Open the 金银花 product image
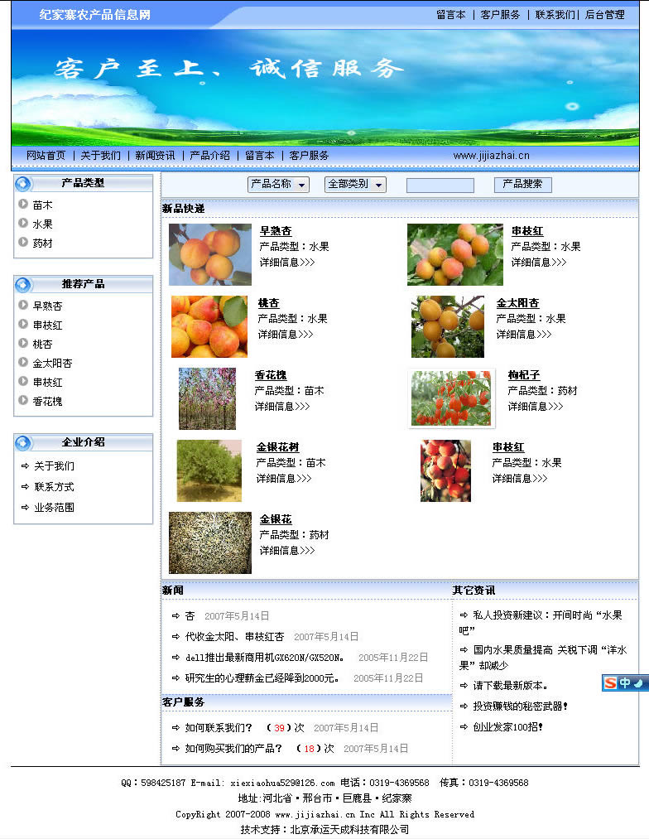 pyautogui.click(x=210, y=542)
